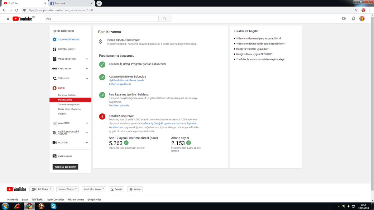Open the notifications bell

[353, 19]
